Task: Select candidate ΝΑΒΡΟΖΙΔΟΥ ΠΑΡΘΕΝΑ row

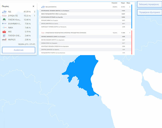Action: coord(85,27)
